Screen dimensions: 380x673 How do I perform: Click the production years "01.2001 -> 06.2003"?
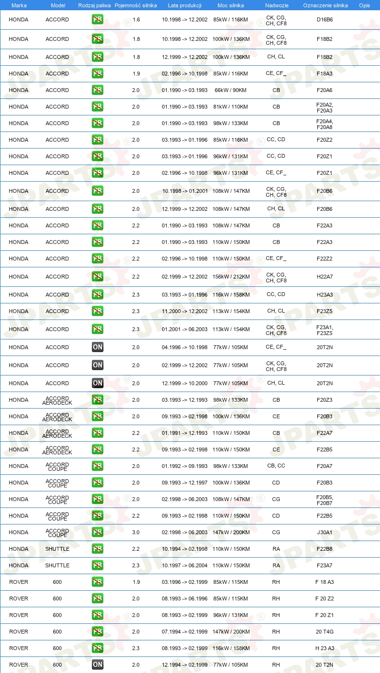coord(185,329)
